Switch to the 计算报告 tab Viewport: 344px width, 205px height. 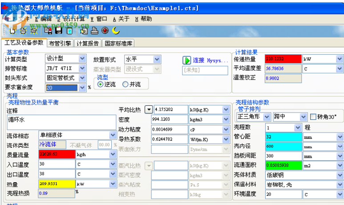tap(88, 44)
